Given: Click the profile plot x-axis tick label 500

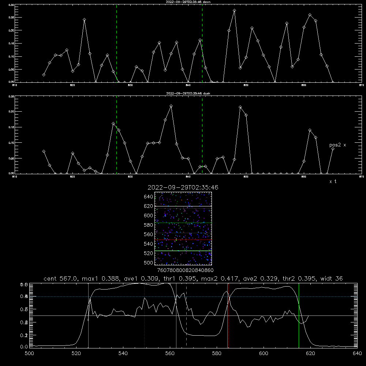Looking at the screenshot, I should pyautogui.click(x=29, y=353).
